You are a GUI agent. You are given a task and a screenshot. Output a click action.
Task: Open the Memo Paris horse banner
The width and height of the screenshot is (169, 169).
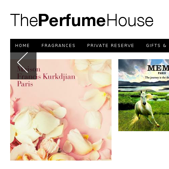[144, 95]
